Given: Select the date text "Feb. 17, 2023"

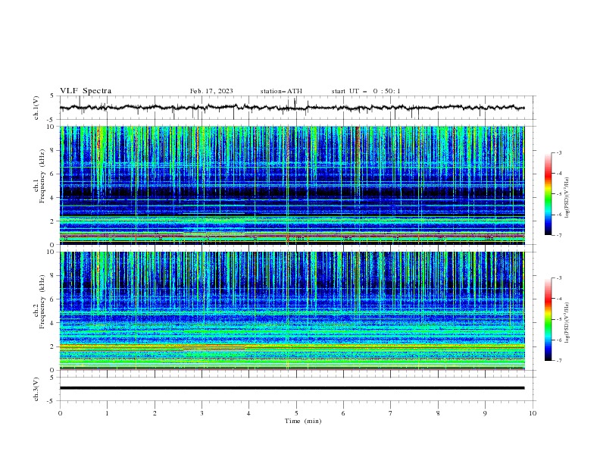Looking at the screenshot, I should [211, 91].
